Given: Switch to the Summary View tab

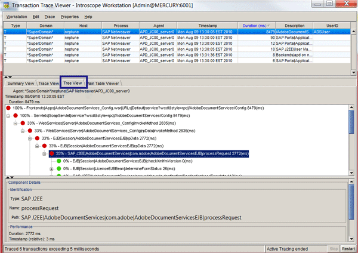Looking at the screenshot, I should point(20,83).
